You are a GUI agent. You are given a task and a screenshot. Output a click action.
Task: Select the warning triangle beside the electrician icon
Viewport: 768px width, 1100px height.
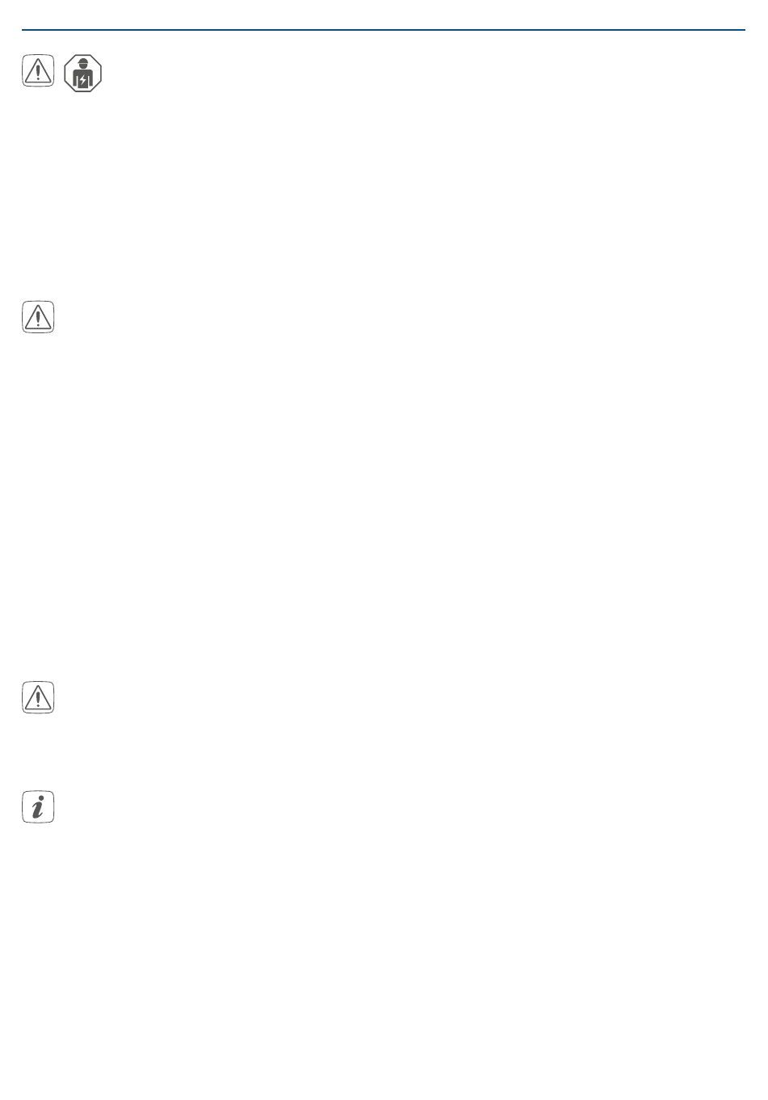tap(38, 73)
